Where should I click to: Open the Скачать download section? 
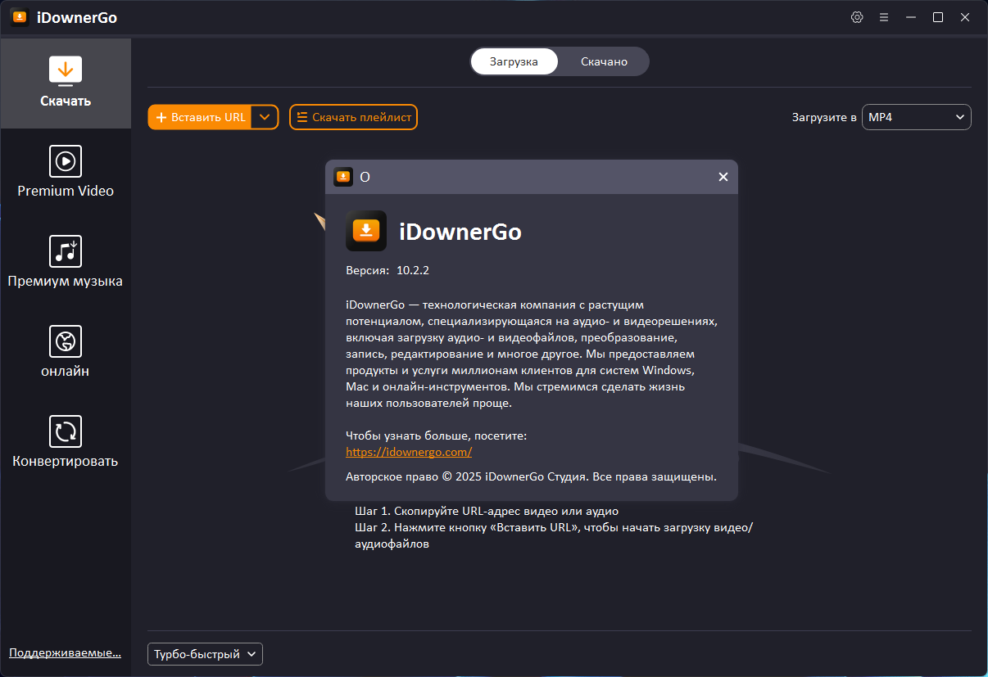(x=66, y=82)
